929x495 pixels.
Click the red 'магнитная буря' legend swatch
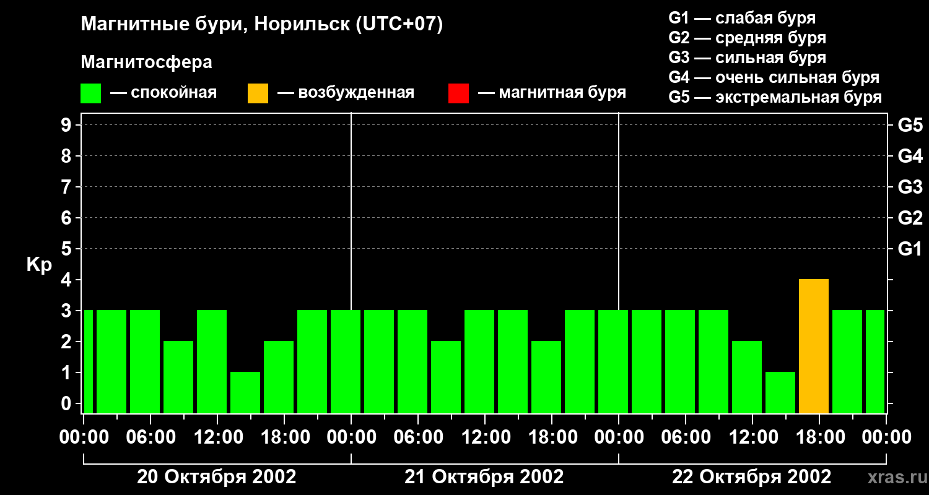(458, 93)
